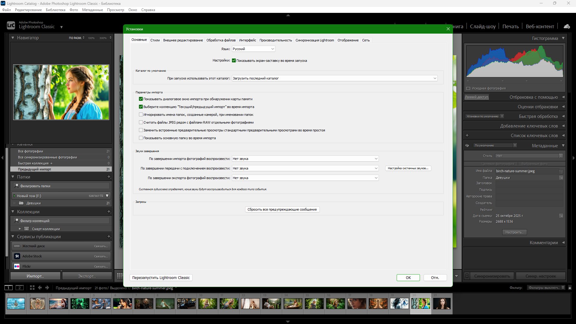576x324 pixels.
Task: Select second monitor display button
Action: click(x=19, y=288)
